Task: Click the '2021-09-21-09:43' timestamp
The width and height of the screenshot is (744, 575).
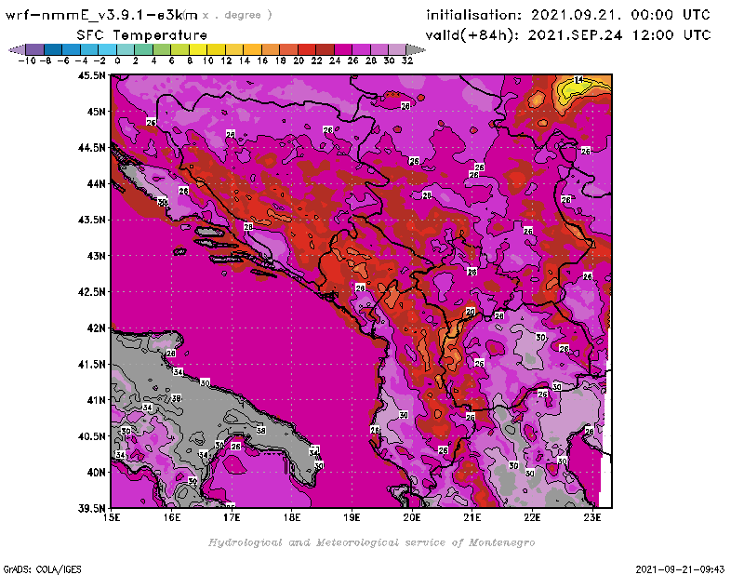Action: (x=680, y=568)
